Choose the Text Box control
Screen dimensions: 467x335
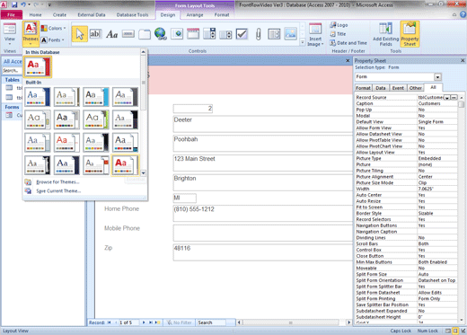coord(95,34)
